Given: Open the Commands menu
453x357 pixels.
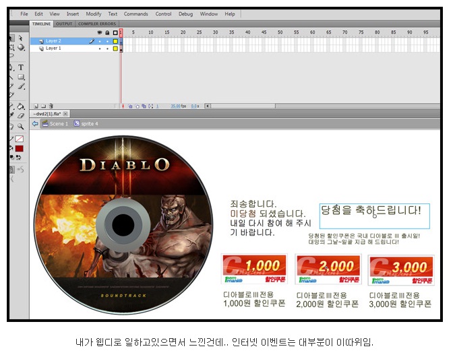Looking at the screenshot, I should tap(135, 14).
